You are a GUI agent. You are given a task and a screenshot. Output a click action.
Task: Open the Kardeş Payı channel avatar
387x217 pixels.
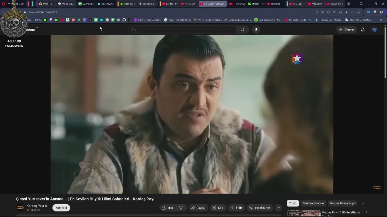tap(20, 208)
